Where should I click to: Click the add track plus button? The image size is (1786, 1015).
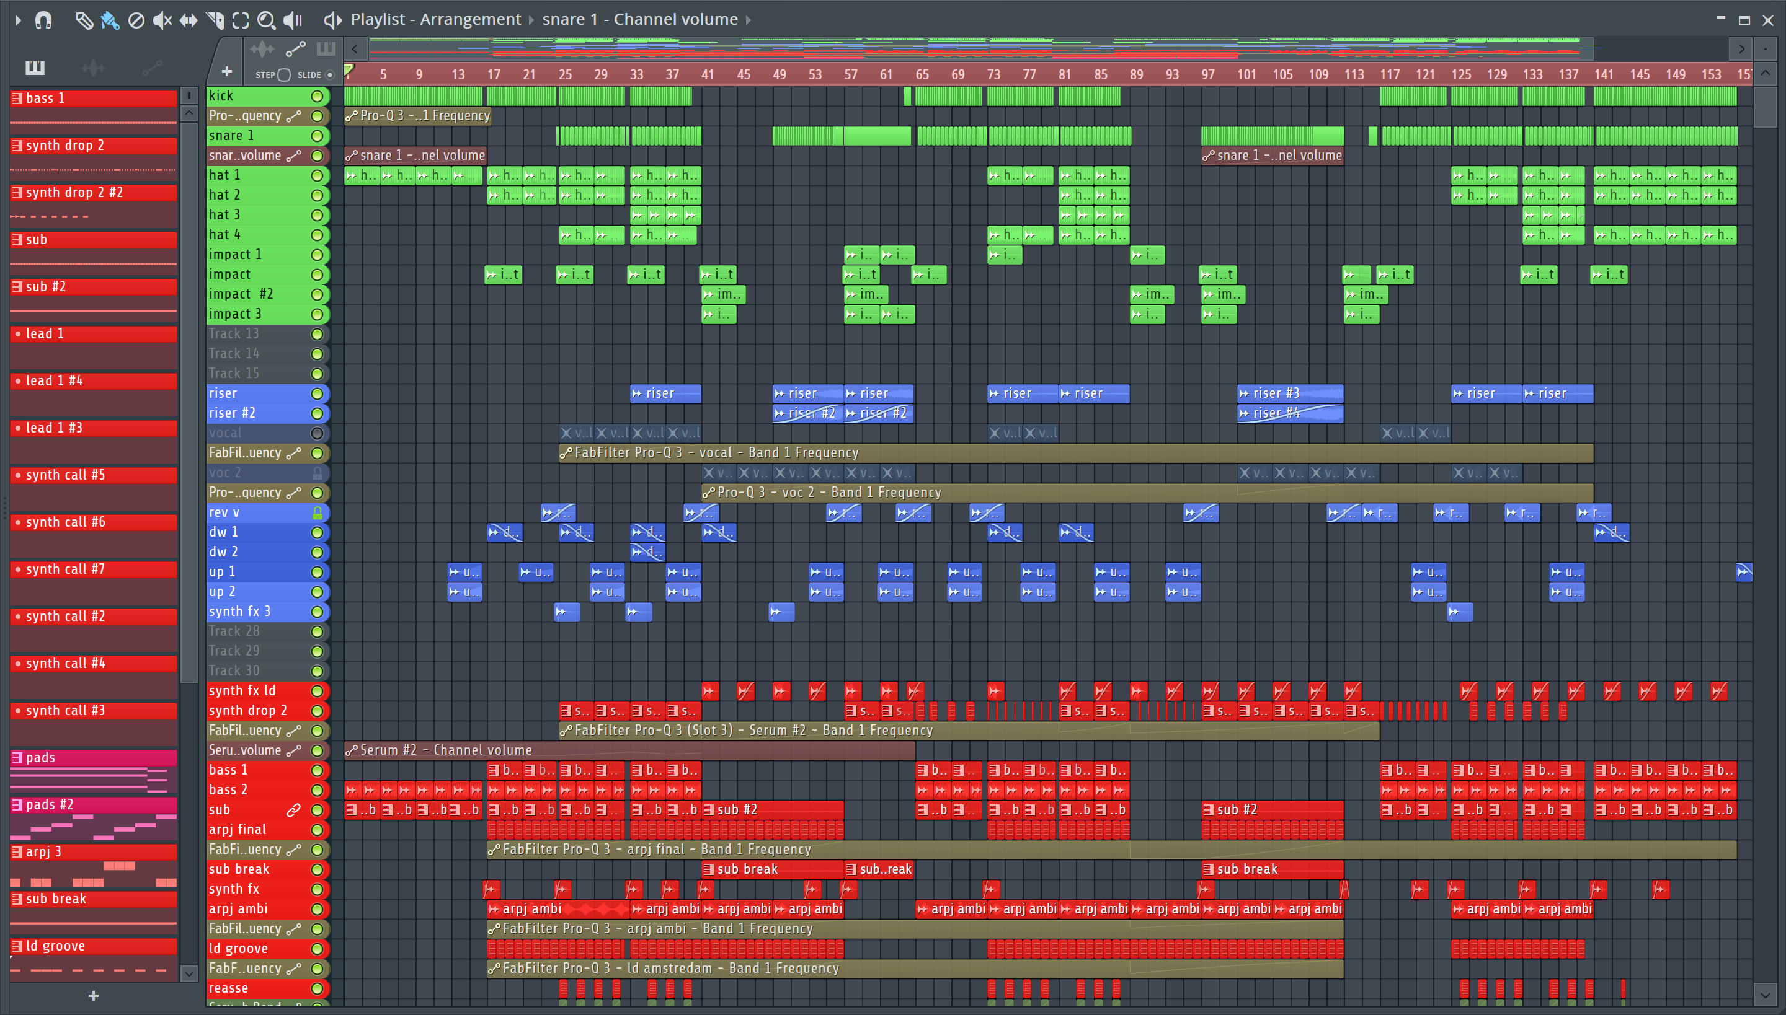(227, 71)
